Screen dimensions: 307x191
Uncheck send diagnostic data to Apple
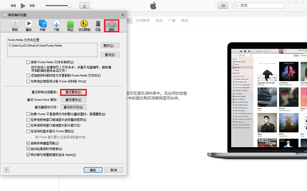(28, 155)
